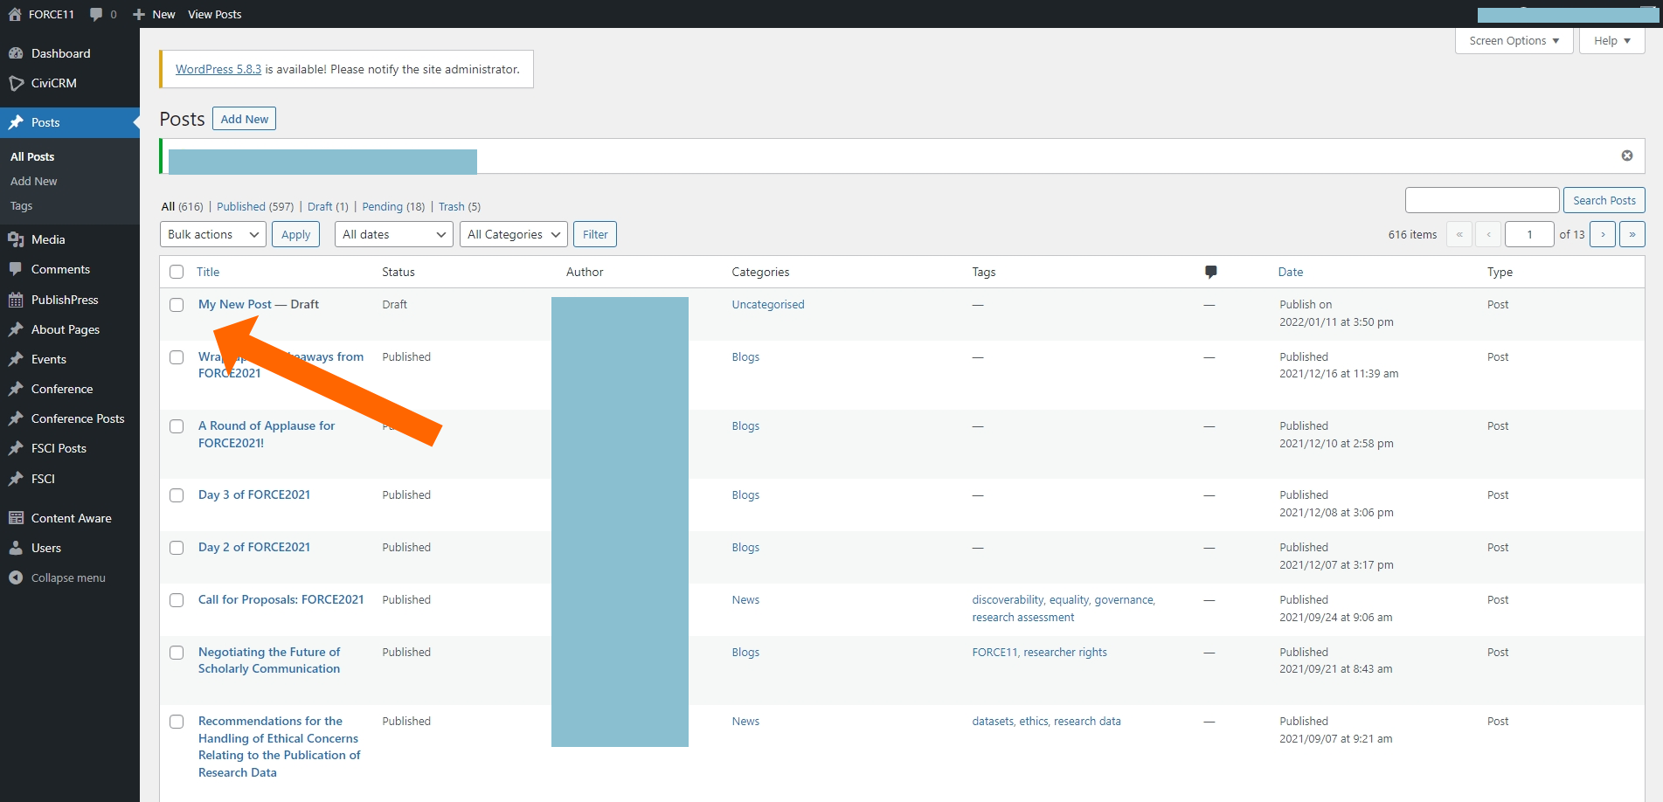
Task: Open Add New submenu item in sidebar
Action: pos(33,181)
